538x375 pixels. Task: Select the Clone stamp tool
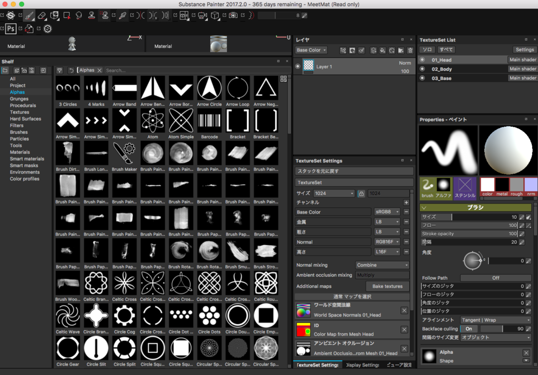coord(91,15)
